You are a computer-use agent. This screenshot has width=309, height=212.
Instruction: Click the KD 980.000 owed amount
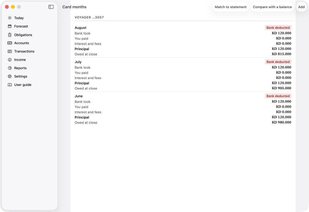click(282, 122)
